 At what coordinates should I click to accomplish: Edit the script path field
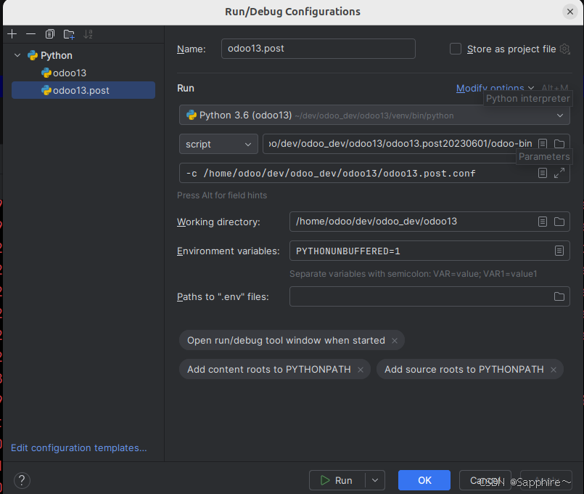pyautogui.click(x=400, y=144)
